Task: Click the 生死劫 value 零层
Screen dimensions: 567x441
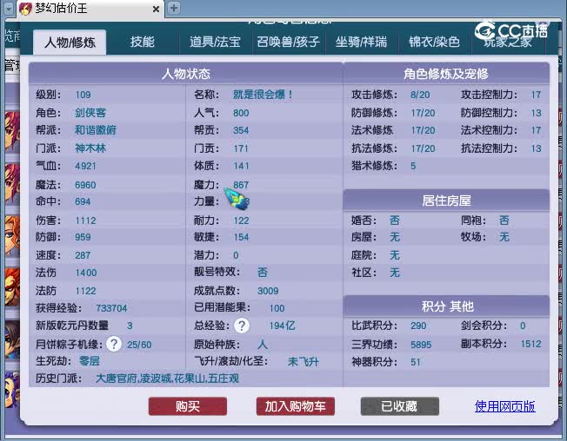Action: coord(90,361)
